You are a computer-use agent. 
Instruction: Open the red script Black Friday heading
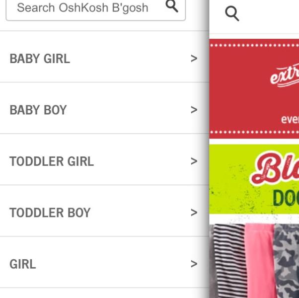point(275,168)
